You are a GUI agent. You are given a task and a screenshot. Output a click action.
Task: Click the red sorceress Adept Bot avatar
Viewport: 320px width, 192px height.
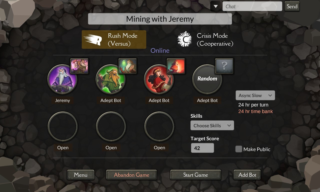pos(159,79)
